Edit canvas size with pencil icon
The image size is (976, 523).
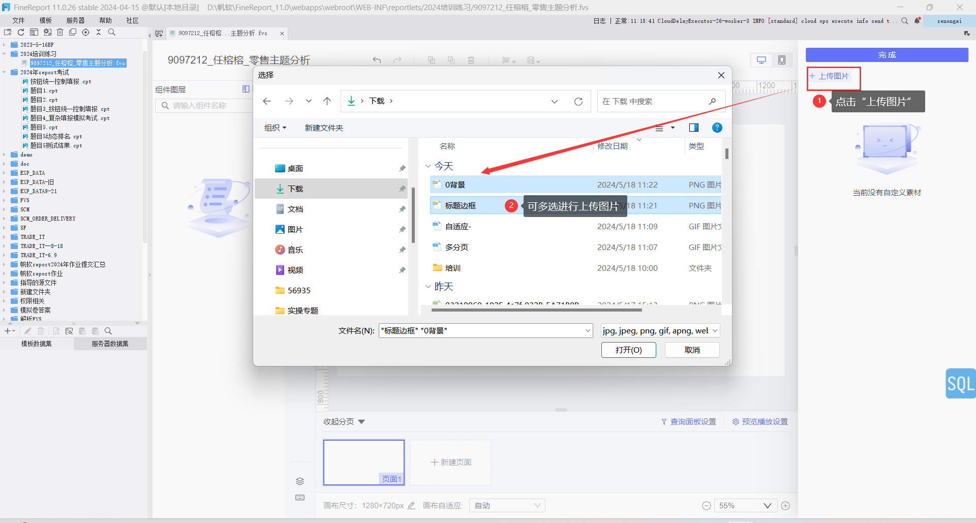point(412,505)
